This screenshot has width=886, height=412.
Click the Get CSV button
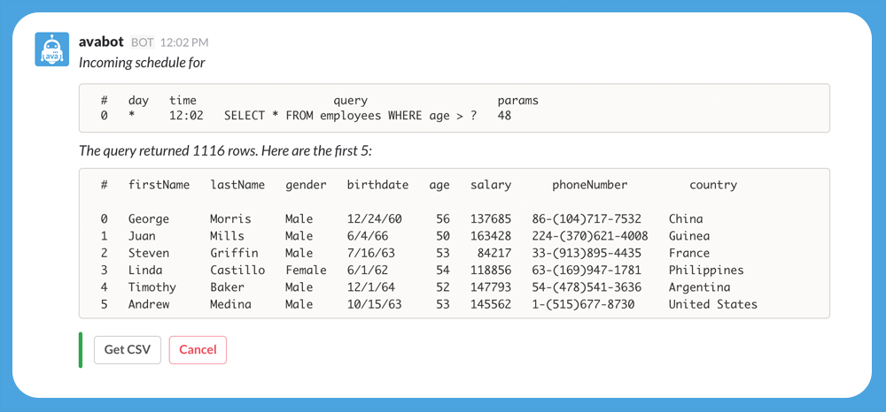point(128,349)
